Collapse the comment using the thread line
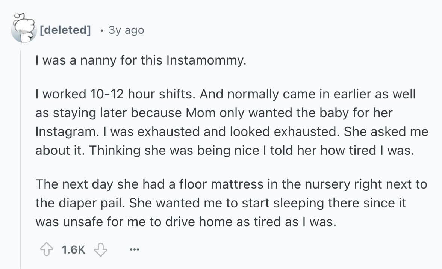The width and height of the screenshot is (442, 269). (x=20, y=150)
